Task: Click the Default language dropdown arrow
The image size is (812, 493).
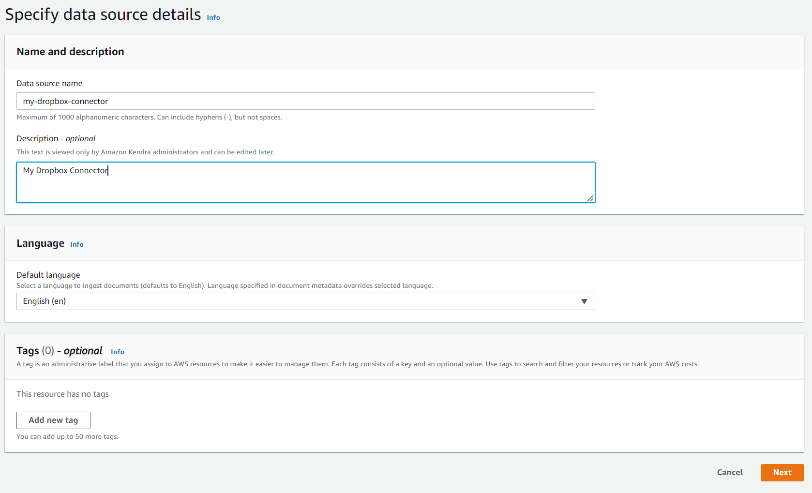Action: [x=584, y=301]
